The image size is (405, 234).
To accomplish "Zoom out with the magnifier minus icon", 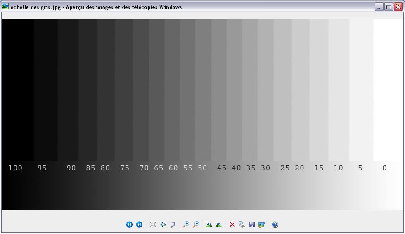I will (x=196, y=225).
